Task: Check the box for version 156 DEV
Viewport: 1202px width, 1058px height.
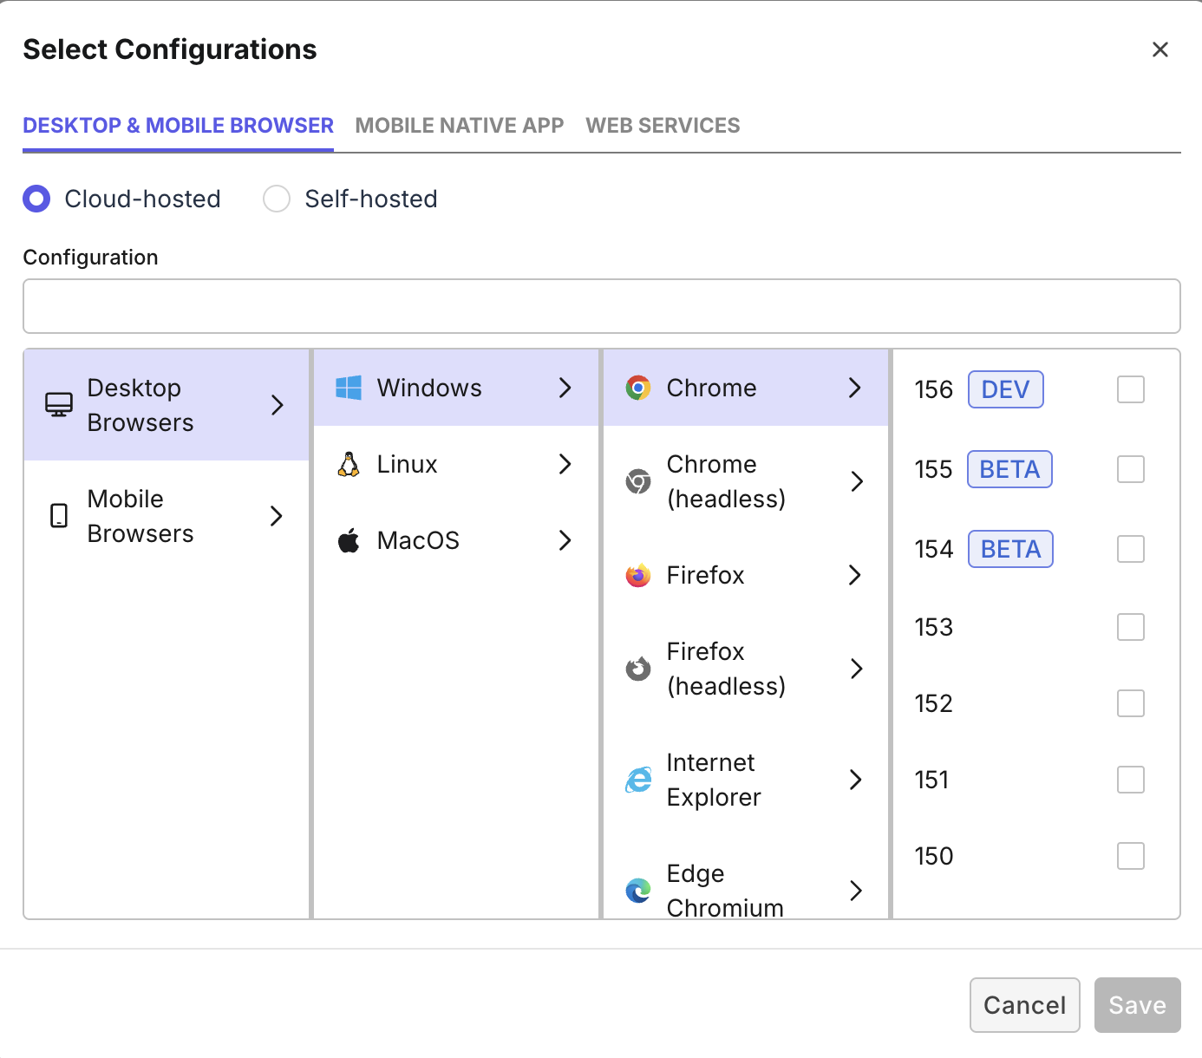Action: [1131, 389]
